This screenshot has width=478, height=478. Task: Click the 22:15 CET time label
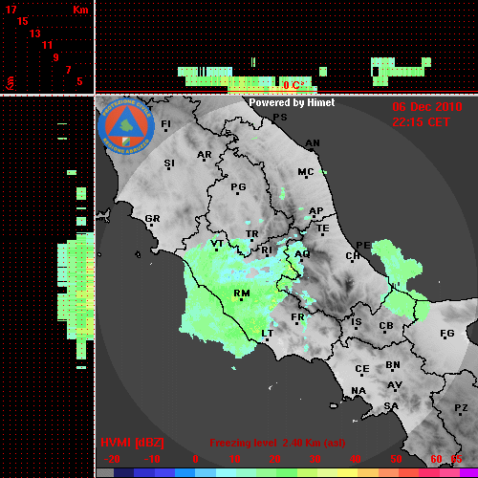coord(421,122)
